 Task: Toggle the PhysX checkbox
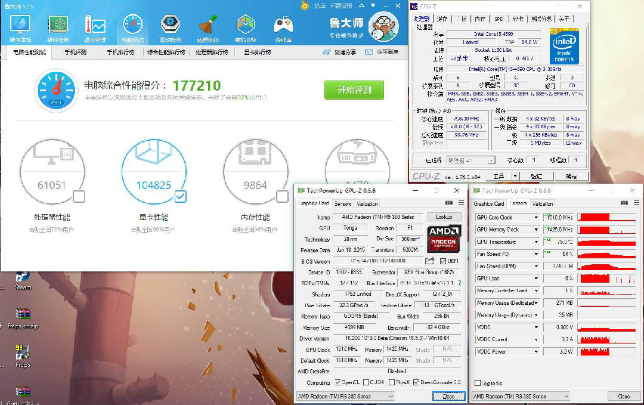391,382
